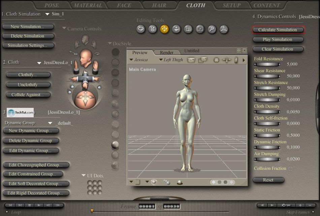
Task: Toggle the Collision Friction checkbox
Action: tap(290, 168)
